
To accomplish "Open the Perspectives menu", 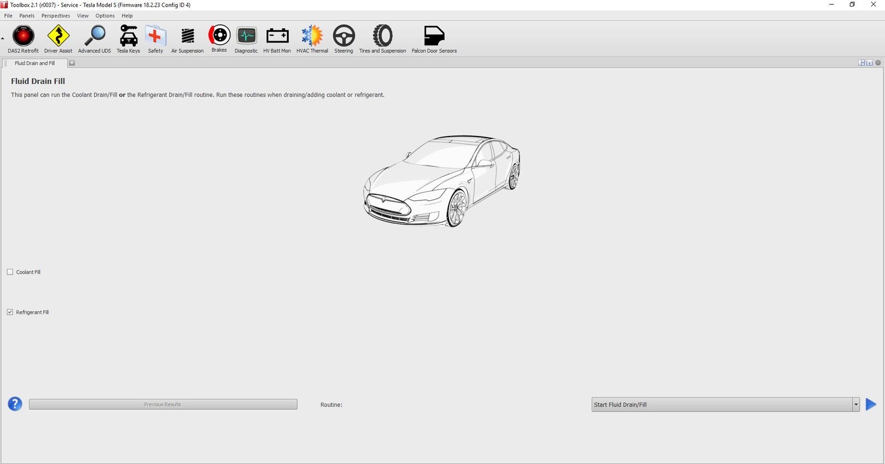I will click(x=55, y=15).
